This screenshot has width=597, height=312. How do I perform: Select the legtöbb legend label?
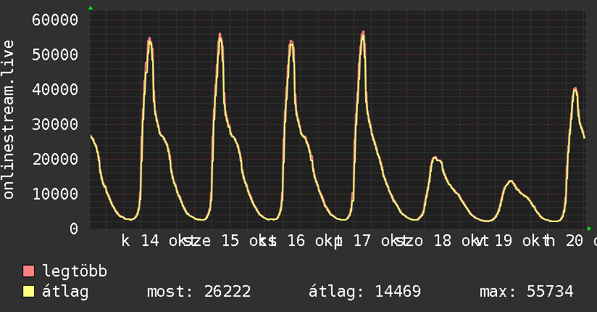tap(75, 271)
